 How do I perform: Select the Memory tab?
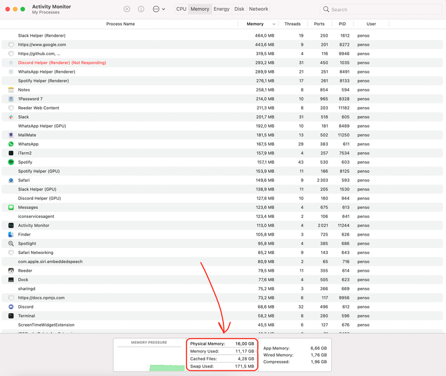point(200,9)
